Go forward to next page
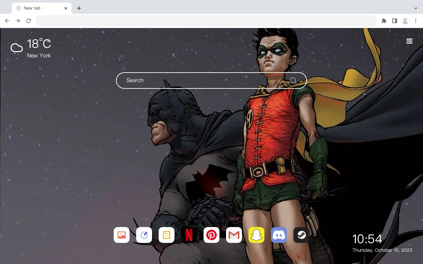The height and width of the screenshot is (264, 423). (x=18, y=21)
